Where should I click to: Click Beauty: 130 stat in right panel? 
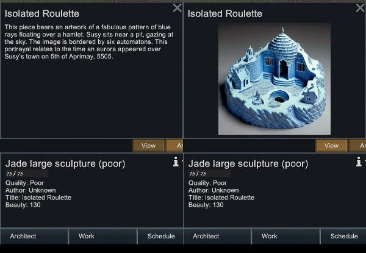coord(206,205)
